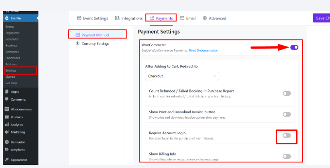The width and height of the screenshot is (330, 168).
Task: Click the Templates folder icon
Action: click(7, 150)
